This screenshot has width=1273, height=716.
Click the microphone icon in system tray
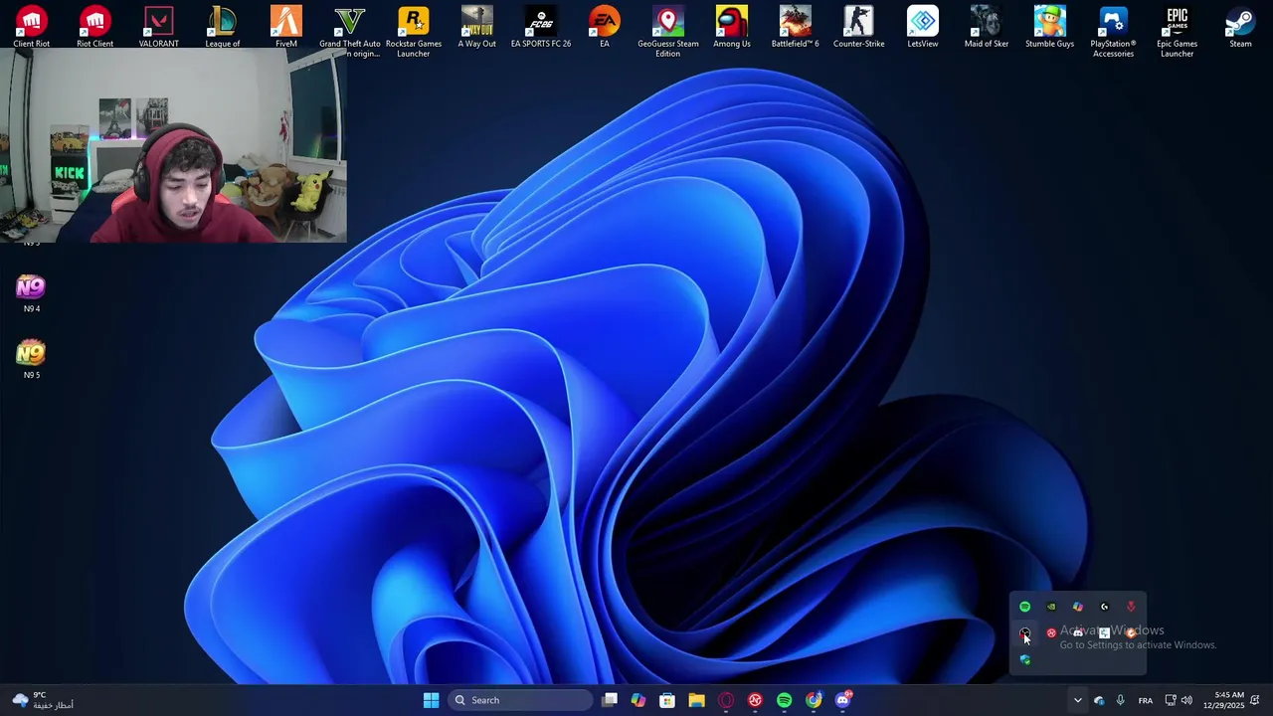[x=1121, y=700]
